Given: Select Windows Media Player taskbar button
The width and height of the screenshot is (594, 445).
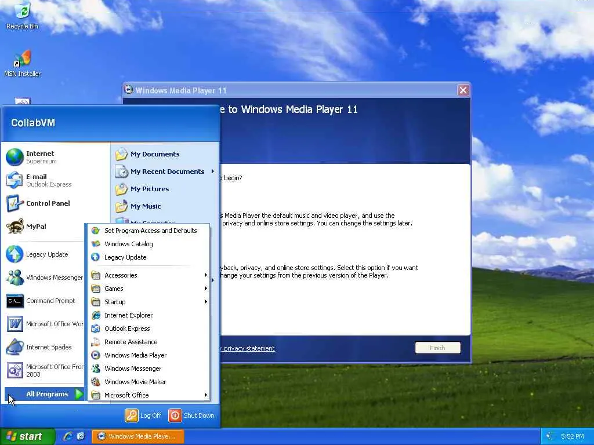Looking at the screenshot, I should coord(138,436).
